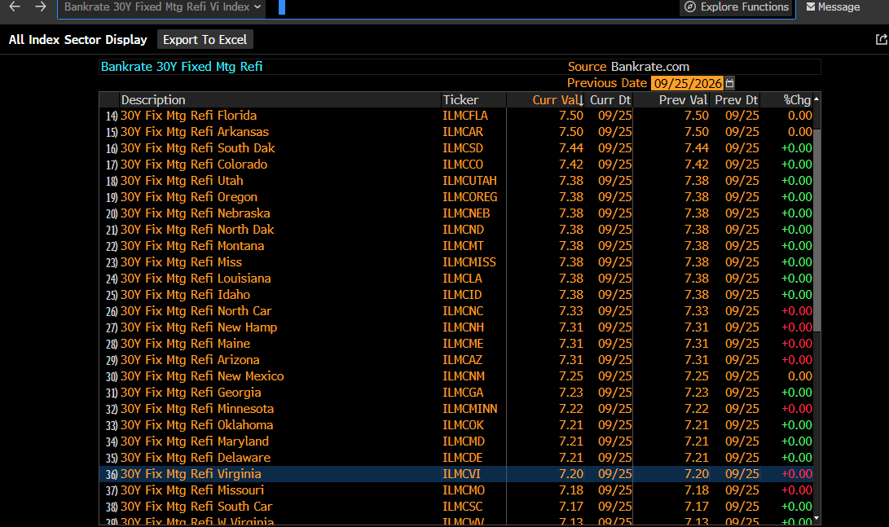This screenshot has height=527, width=889.
Task: Select the 30Y Fix Mtg Refi Arizona row
Action: click(x=456, y=360)
